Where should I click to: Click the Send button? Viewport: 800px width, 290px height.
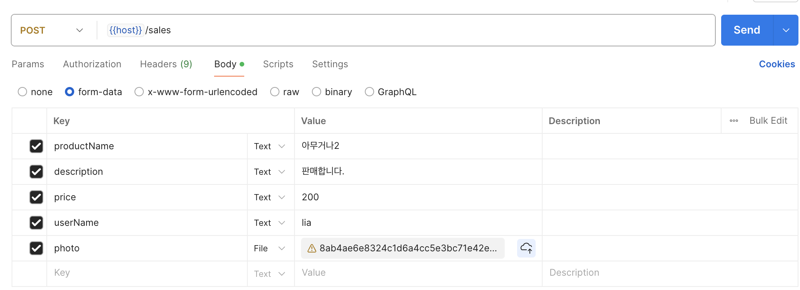[747, 30]
